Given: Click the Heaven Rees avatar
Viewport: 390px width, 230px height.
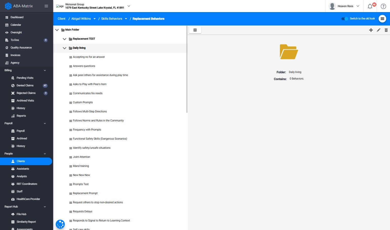Looking at the screenshot, I should tap(332, 6).
